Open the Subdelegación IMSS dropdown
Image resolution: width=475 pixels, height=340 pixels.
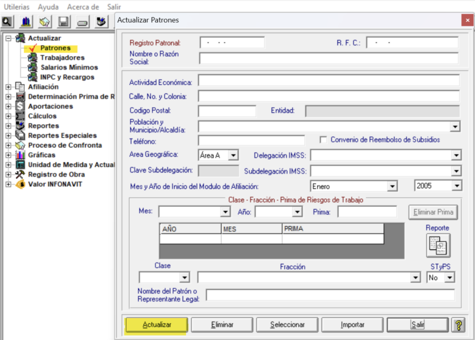[x=456, y=171]
